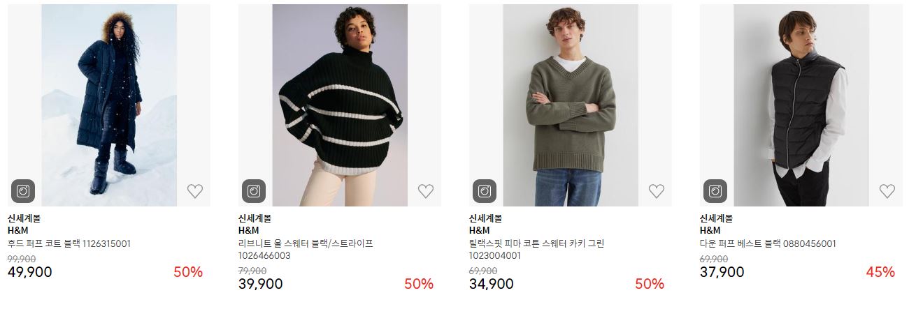This screenshot has height=309, width=909.
Task: Open product title 후드 퍼프 코트 블랙 1126315001
Action: point(69,243)
